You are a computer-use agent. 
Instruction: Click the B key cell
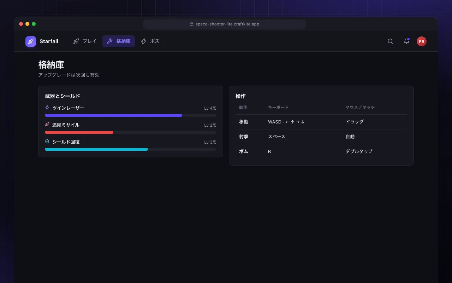point(269,151)
